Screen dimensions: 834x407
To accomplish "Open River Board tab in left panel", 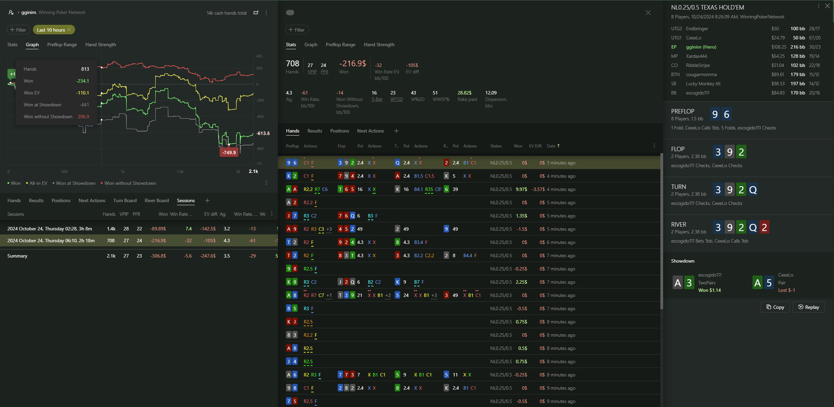I will (157, 200).
